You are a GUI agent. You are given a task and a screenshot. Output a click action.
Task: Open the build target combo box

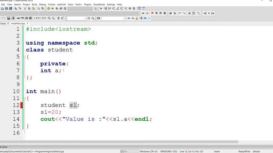pos(80,8)
